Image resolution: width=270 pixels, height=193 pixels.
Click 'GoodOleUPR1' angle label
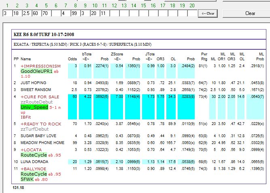(x=36, y=71)
